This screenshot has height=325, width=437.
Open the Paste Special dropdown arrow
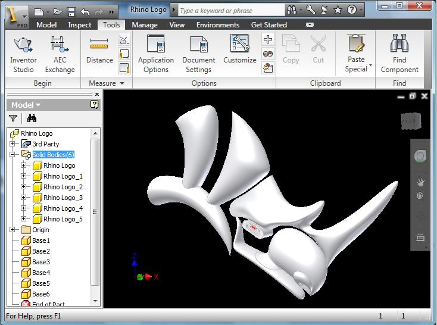pyautogui.click(x=371, y=65)
